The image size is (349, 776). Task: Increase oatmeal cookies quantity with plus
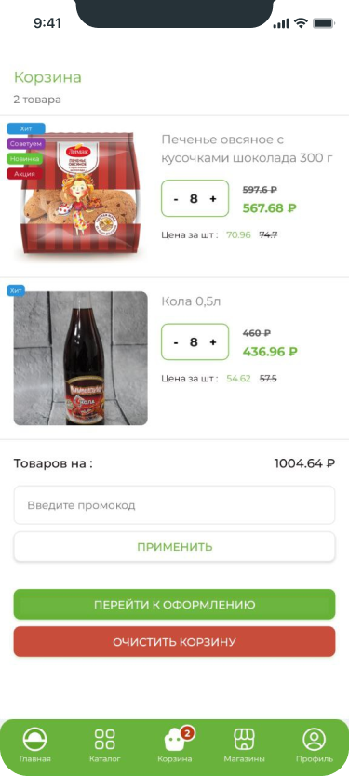click(213, 199)
